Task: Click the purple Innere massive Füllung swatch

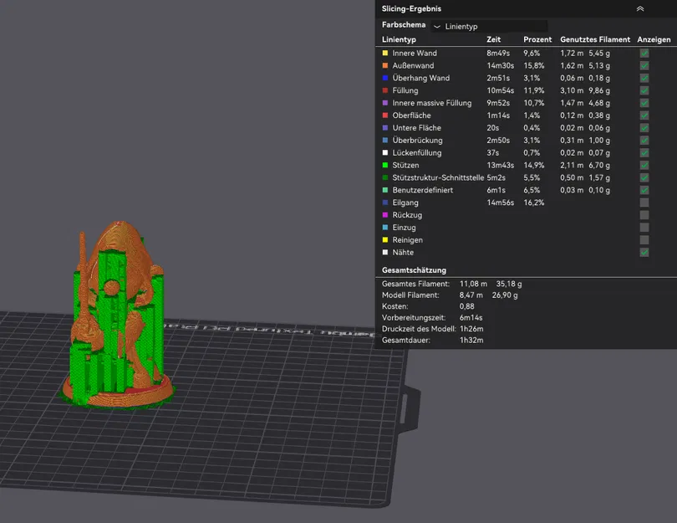Action: click(x=384, y=103)
